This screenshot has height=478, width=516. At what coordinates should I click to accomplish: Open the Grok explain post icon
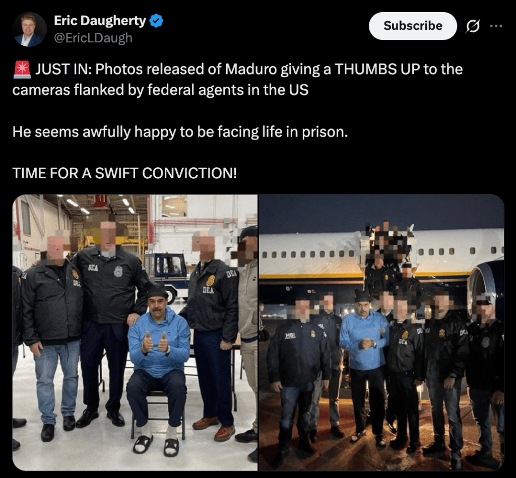(x=473, y=26)
